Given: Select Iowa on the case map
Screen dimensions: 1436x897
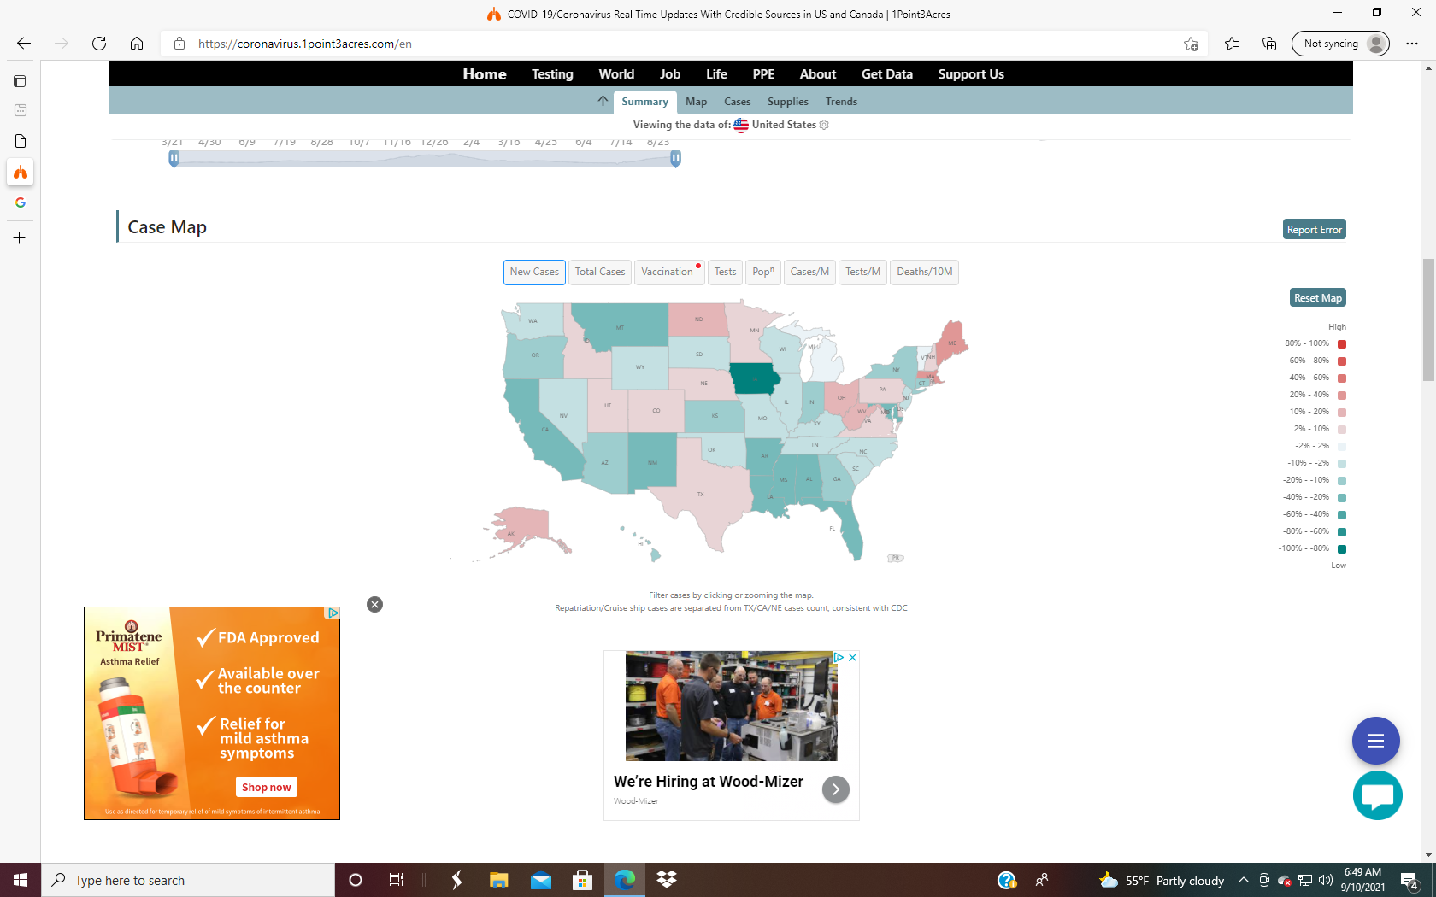Looking at the screenshot, I should pos(754,378).
